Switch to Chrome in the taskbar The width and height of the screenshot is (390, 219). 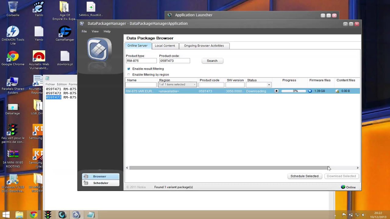34,215
